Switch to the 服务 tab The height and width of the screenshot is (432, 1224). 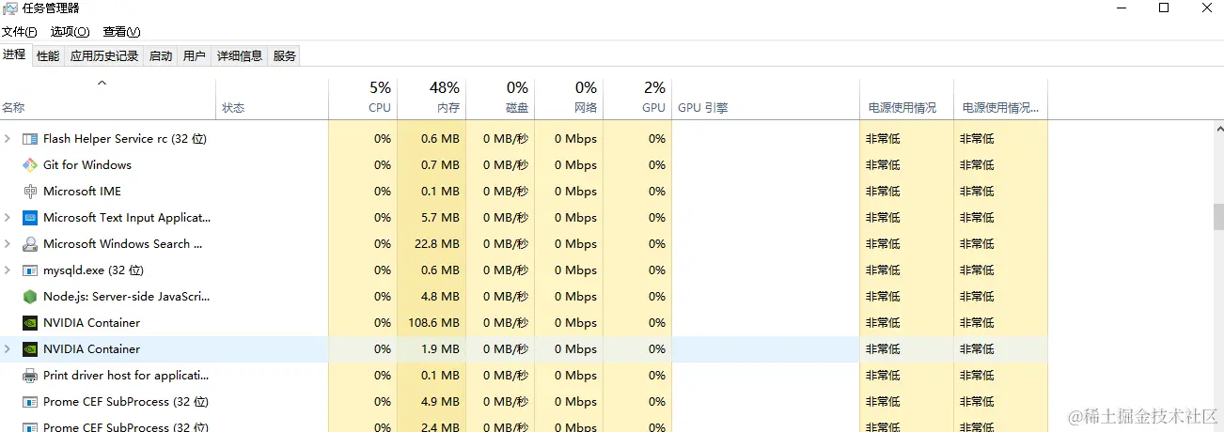click(285, 56)
